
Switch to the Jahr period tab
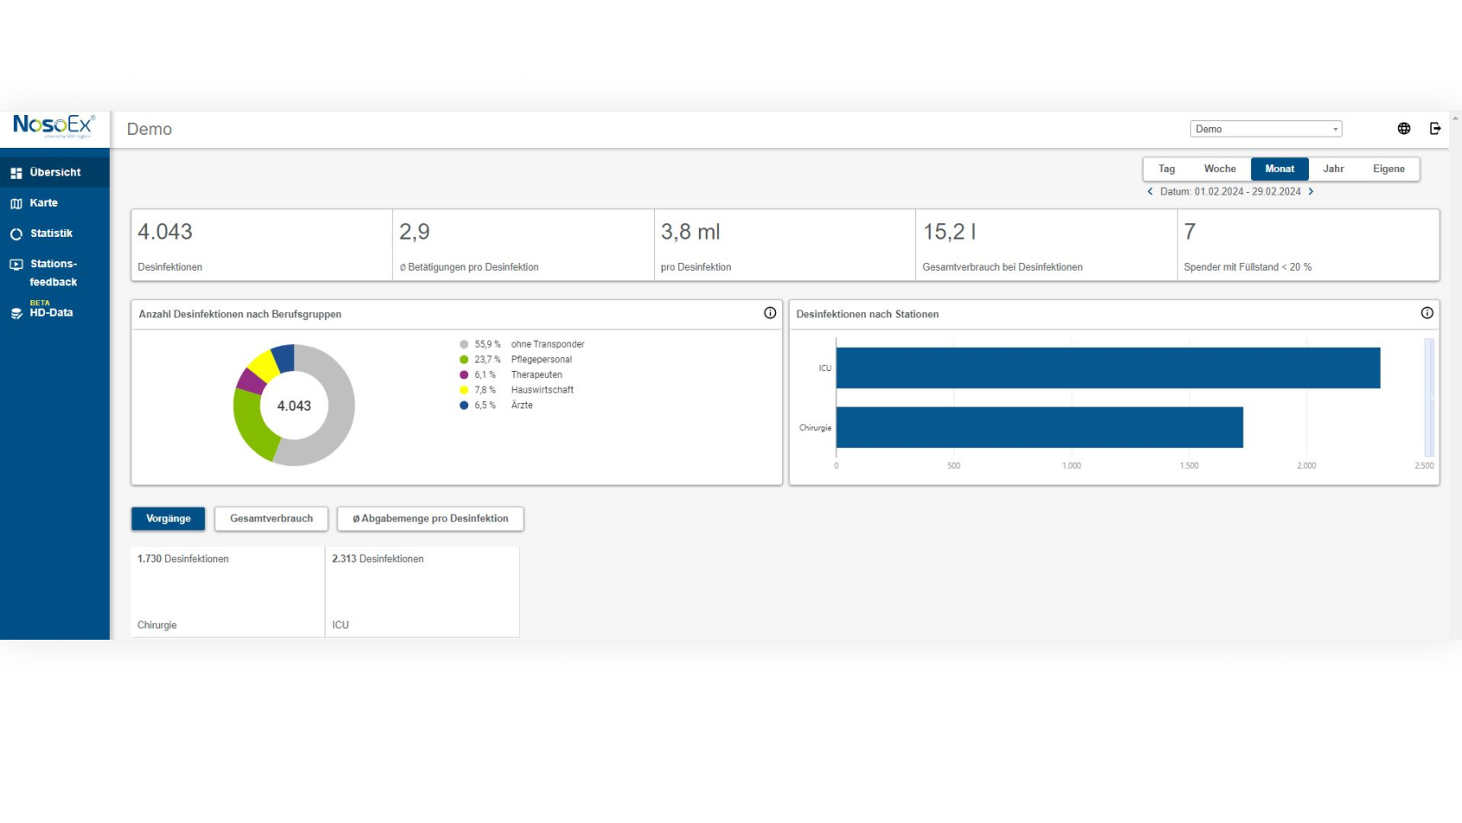click(1333, 169)
